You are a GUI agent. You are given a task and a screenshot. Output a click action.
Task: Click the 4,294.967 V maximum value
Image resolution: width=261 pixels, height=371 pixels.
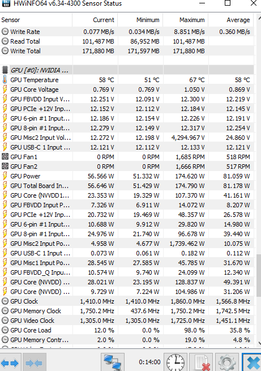click(x=188, y=138)
